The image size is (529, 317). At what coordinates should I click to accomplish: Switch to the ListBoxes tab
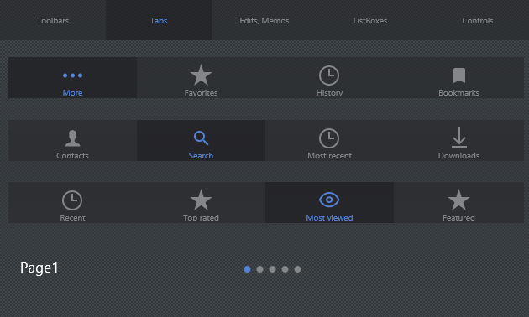370,20
